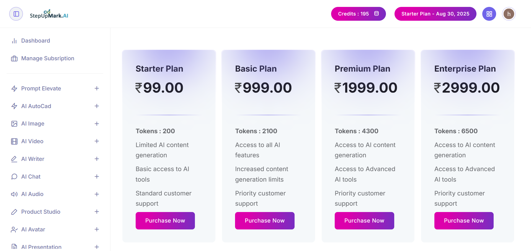
Task: Purchase the Starter Plan
Action: (x=165, y=221)
